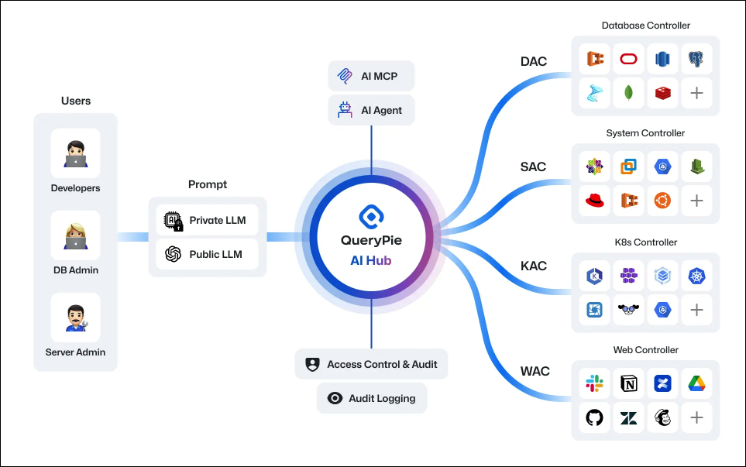Add another database via Database Controller plus
Screen dimensions: 746x467
[696, 93]
